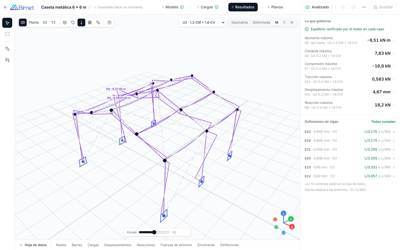This screenshot has width=400, height=250.
Task: Click the ruler icon in view toolbar
Action: tap(98, 22)
